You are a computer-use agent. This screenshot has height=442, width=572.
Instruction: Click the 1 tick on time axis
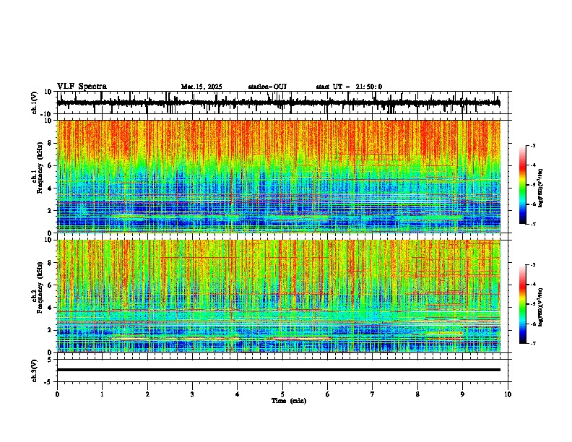click(x=102, y=394)
